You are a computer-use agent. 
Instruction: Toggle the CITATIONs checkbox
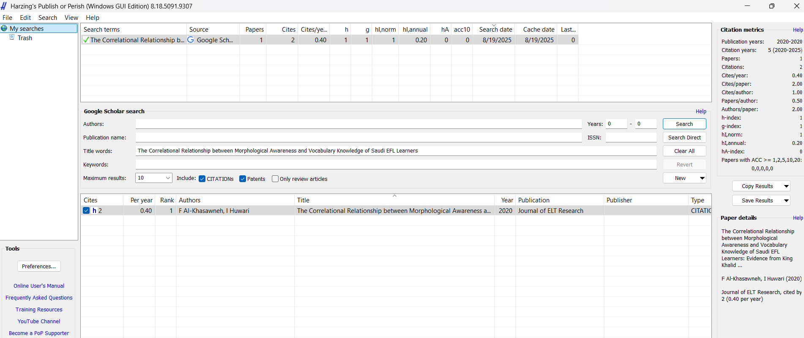pyautogui.click(x=202, y=179)
